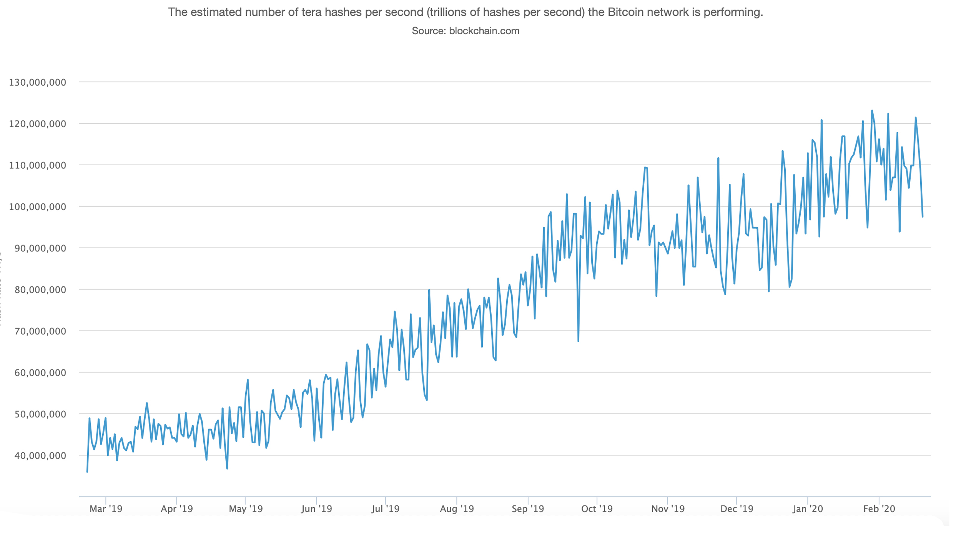Select the Aug '19 x-axis label
Viewport: 961px width, 550px height.
457,509
